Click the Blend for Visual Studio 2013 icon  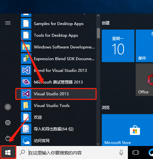(26, 70)
